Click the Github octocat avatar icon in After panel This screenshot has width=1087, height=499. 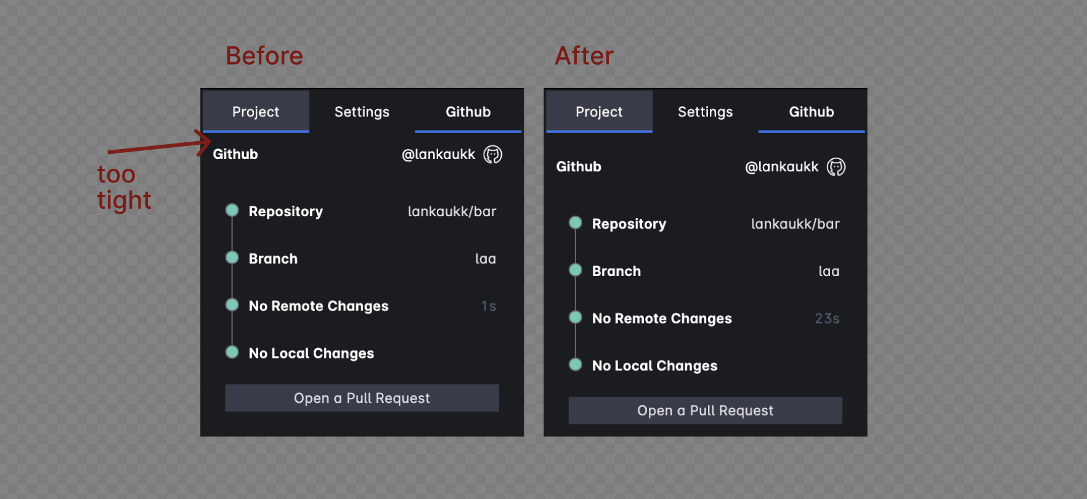pyautogui.click(x=837, y=166)
